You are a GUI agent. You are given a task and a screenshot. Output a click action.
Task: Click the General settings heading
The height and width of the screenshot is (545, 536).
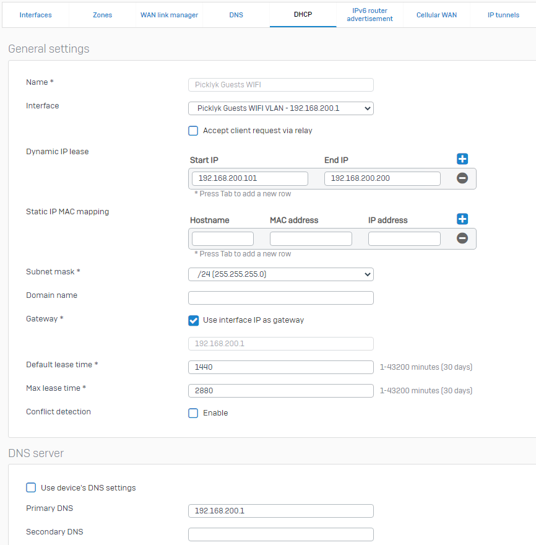(x=49, y=49)
